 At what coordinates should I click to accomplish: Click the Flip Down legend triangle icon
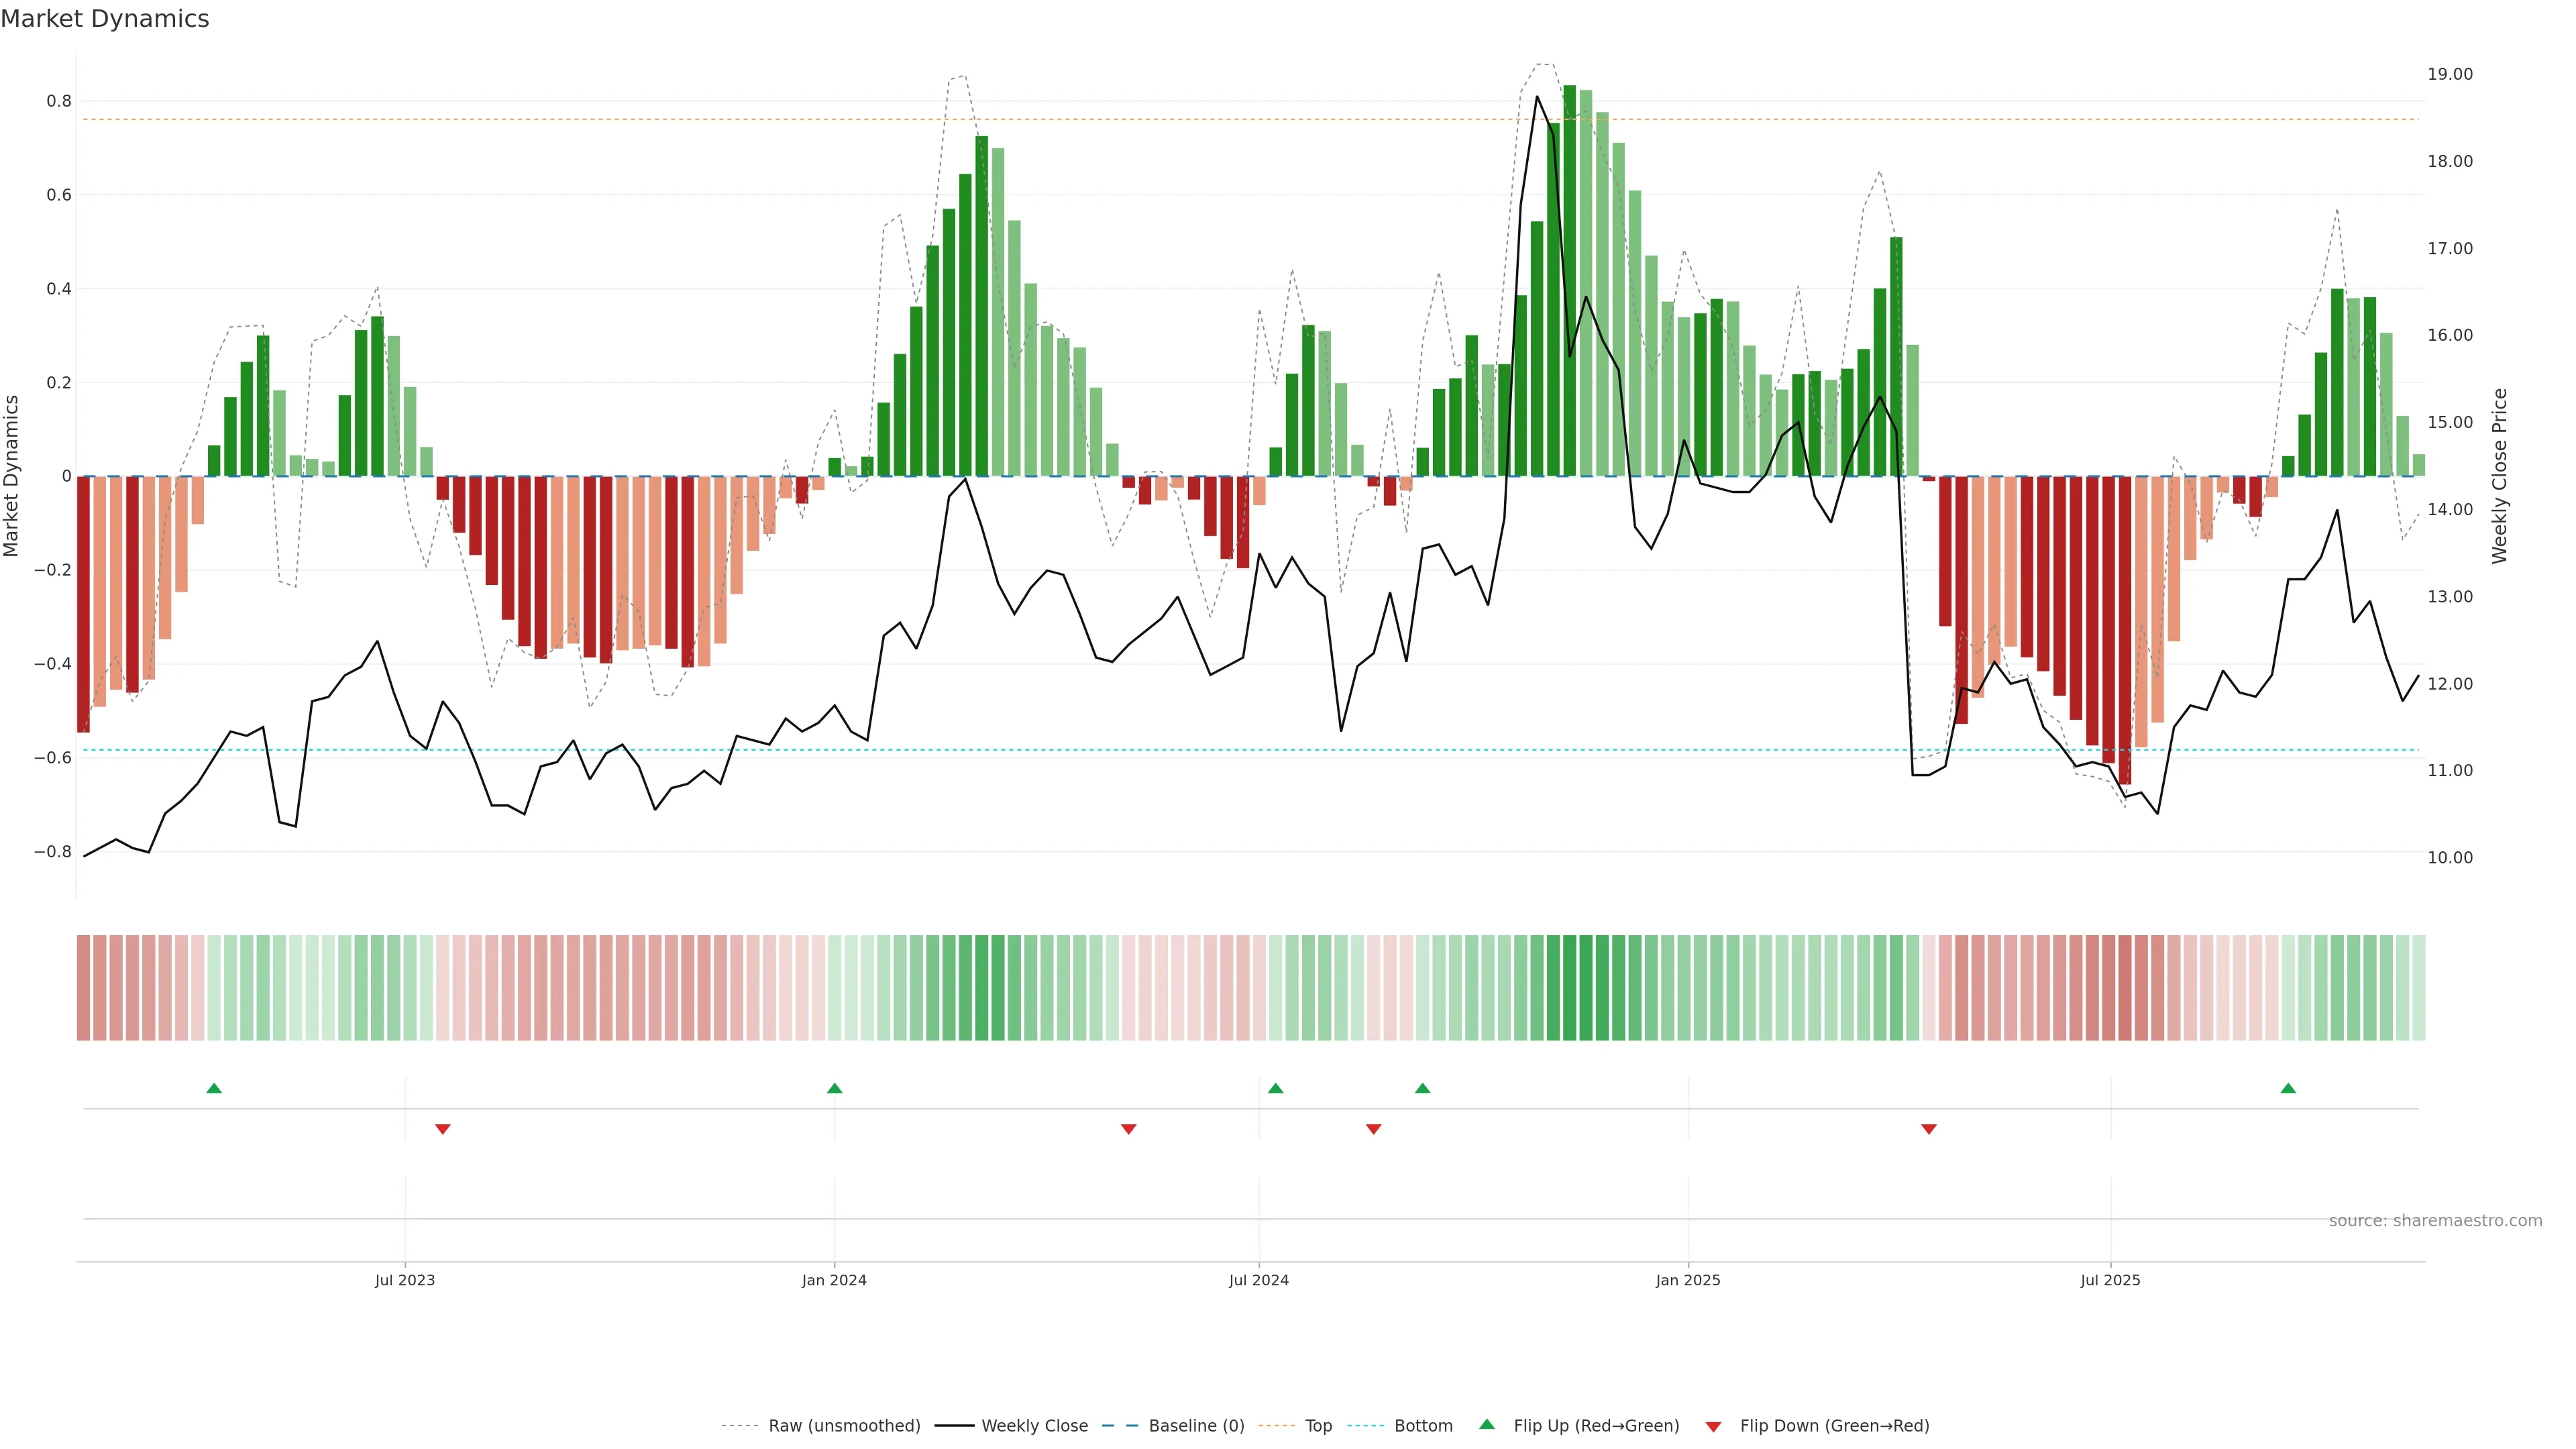point(1714,1426)
